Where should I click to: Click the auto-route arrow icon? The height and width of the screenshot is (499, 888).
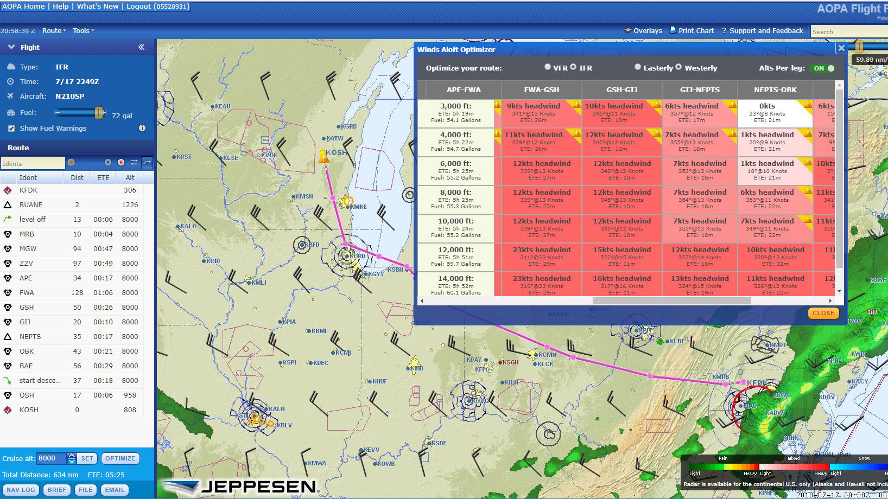147,162
